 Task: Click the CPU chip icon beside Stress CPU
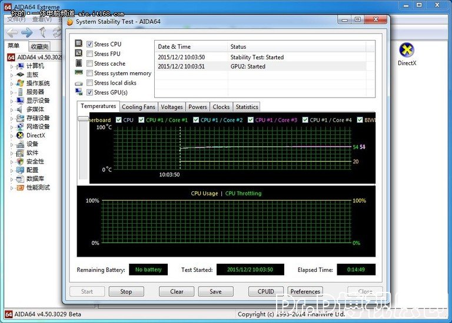click(79, 43)
